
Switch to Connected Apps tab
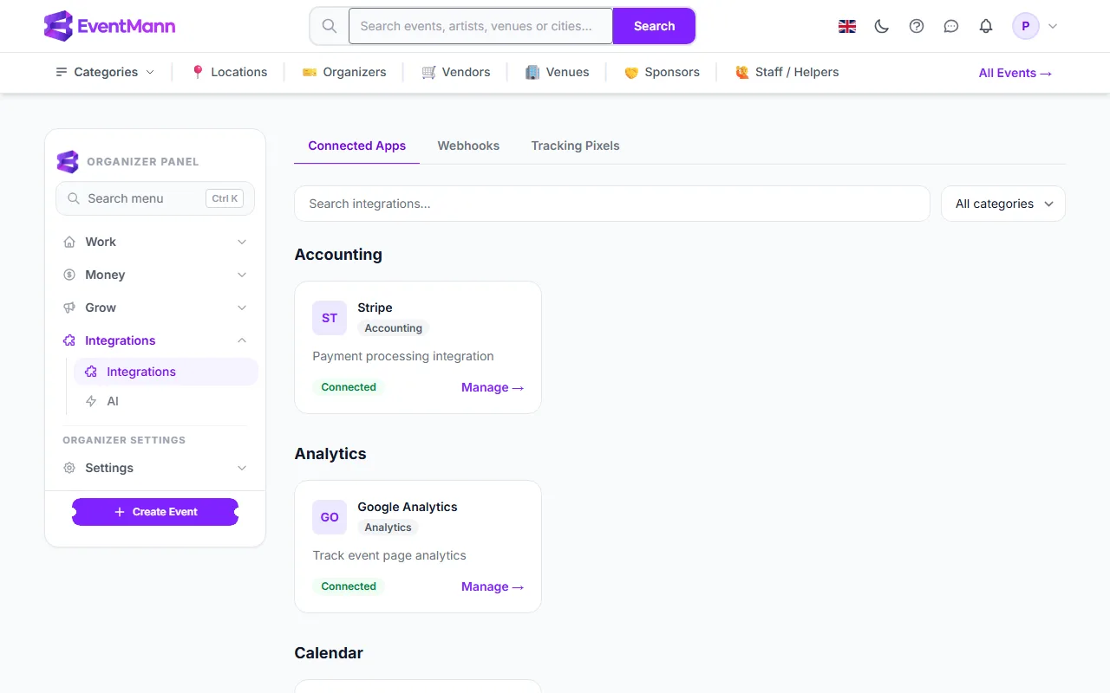coord(357,146)
